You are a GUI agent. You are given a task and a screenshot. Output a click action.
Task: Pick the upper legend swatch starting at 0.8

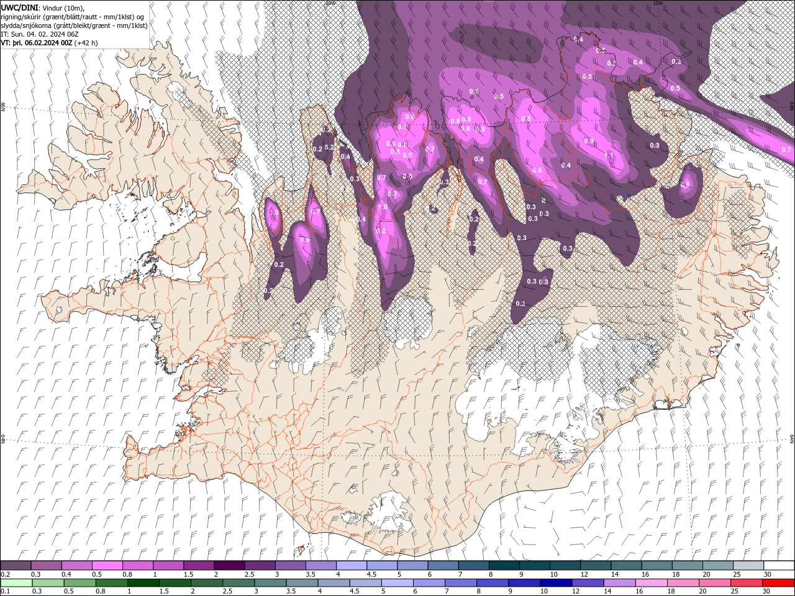tap(137, 566)
